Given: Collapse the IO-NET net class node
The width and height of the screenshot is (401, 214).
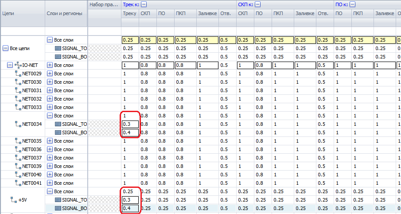Looking at the screenshot, I should [10, 65].
